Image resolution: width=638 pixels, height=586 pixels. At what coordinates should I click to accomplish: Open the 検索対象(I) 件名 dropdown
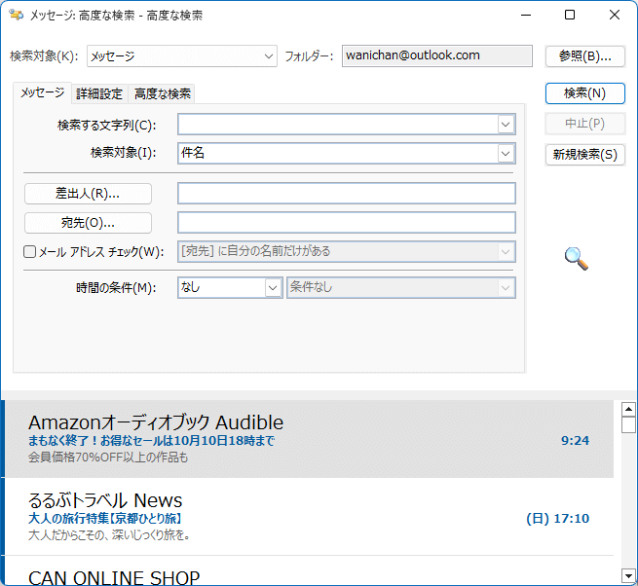[x=347, y=153]
